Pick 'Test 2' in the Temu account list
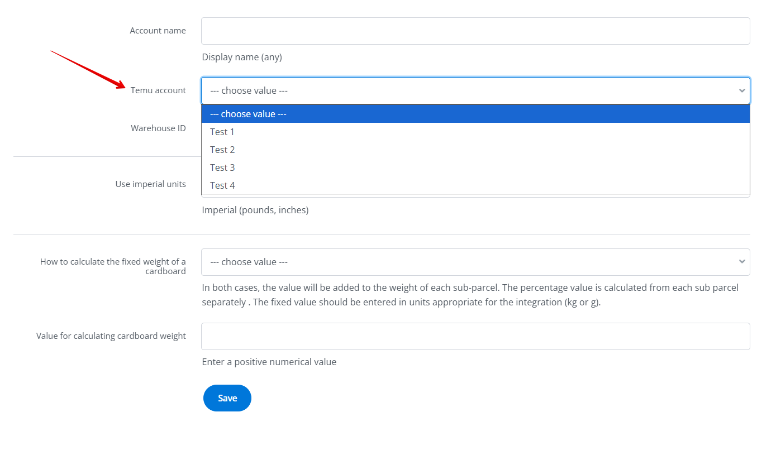 click(x=222, y=150)
